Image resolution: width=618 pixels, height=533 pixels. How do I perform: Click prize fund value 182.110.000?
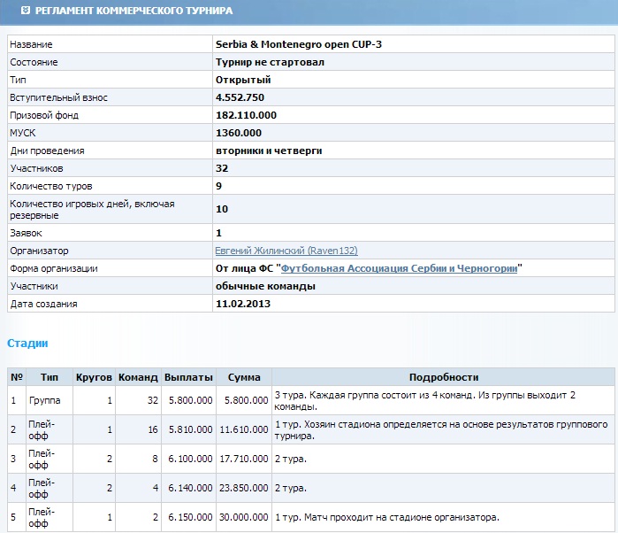coord(246,115)
